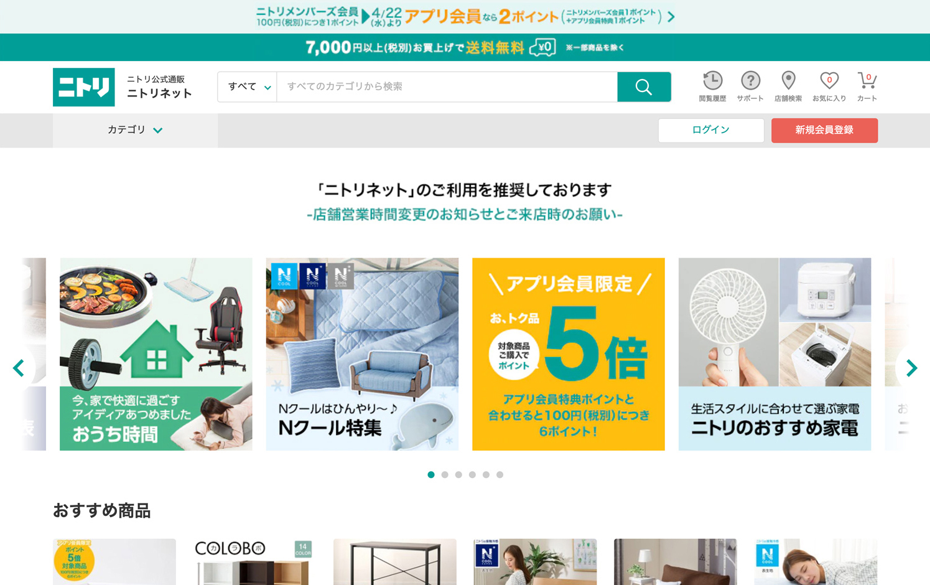This screenshot has height=585, width=930.
Task: Open the Nクール特集 banner
Action: (x=362, y=354)
